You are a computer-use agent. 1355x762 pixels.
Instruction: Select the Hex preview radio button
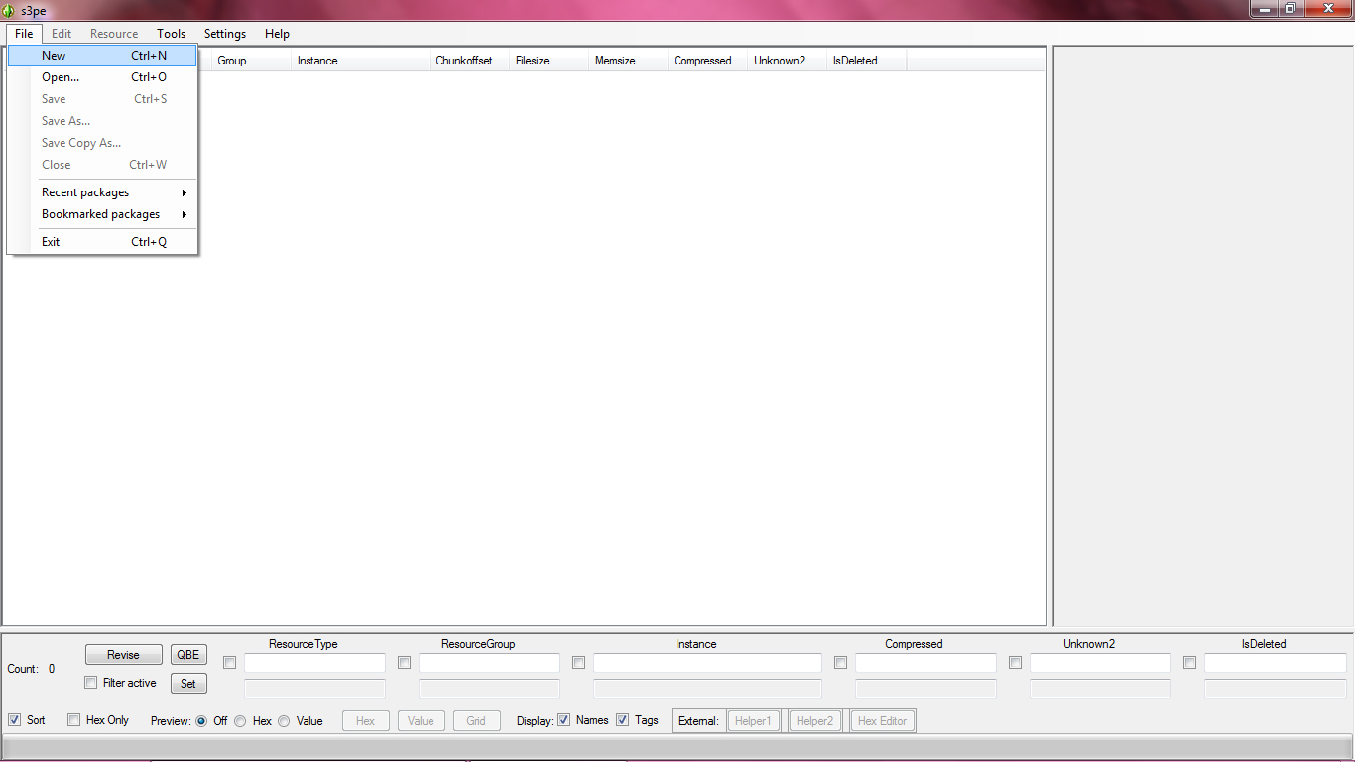pos(240,720)
